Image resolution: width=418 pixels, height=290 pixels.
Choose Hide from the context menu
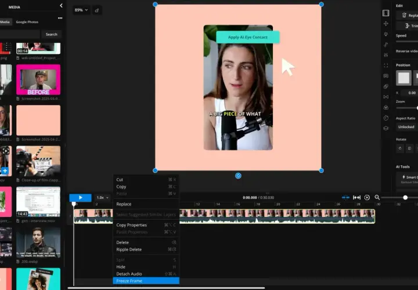point(146,267)
